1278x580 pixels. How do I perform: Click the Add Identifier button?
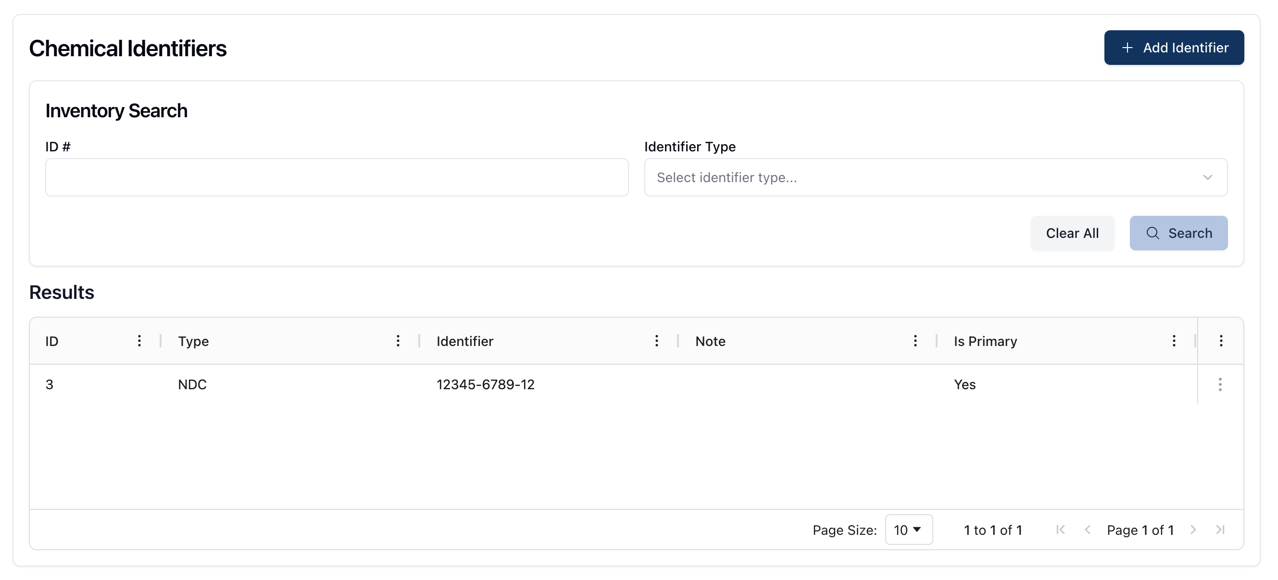[x=1174, y=48]
